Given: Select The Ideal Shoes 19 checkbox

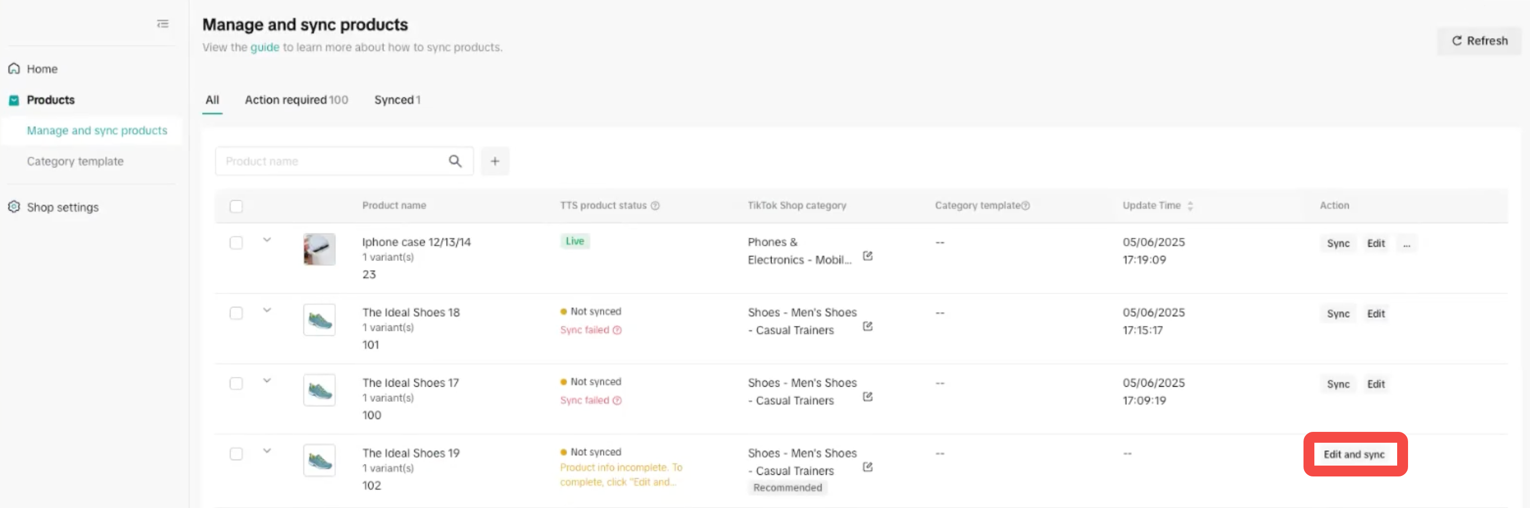Looking at the screenshot, I should click(236, 454).
